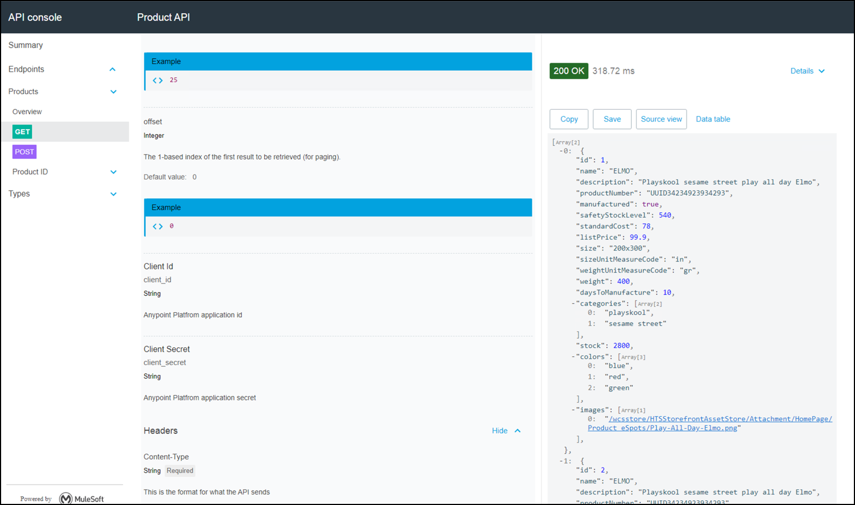Viewport: 855px width, 505px height.
Task: Click the code icon beside example value 0
Action: 158,226
